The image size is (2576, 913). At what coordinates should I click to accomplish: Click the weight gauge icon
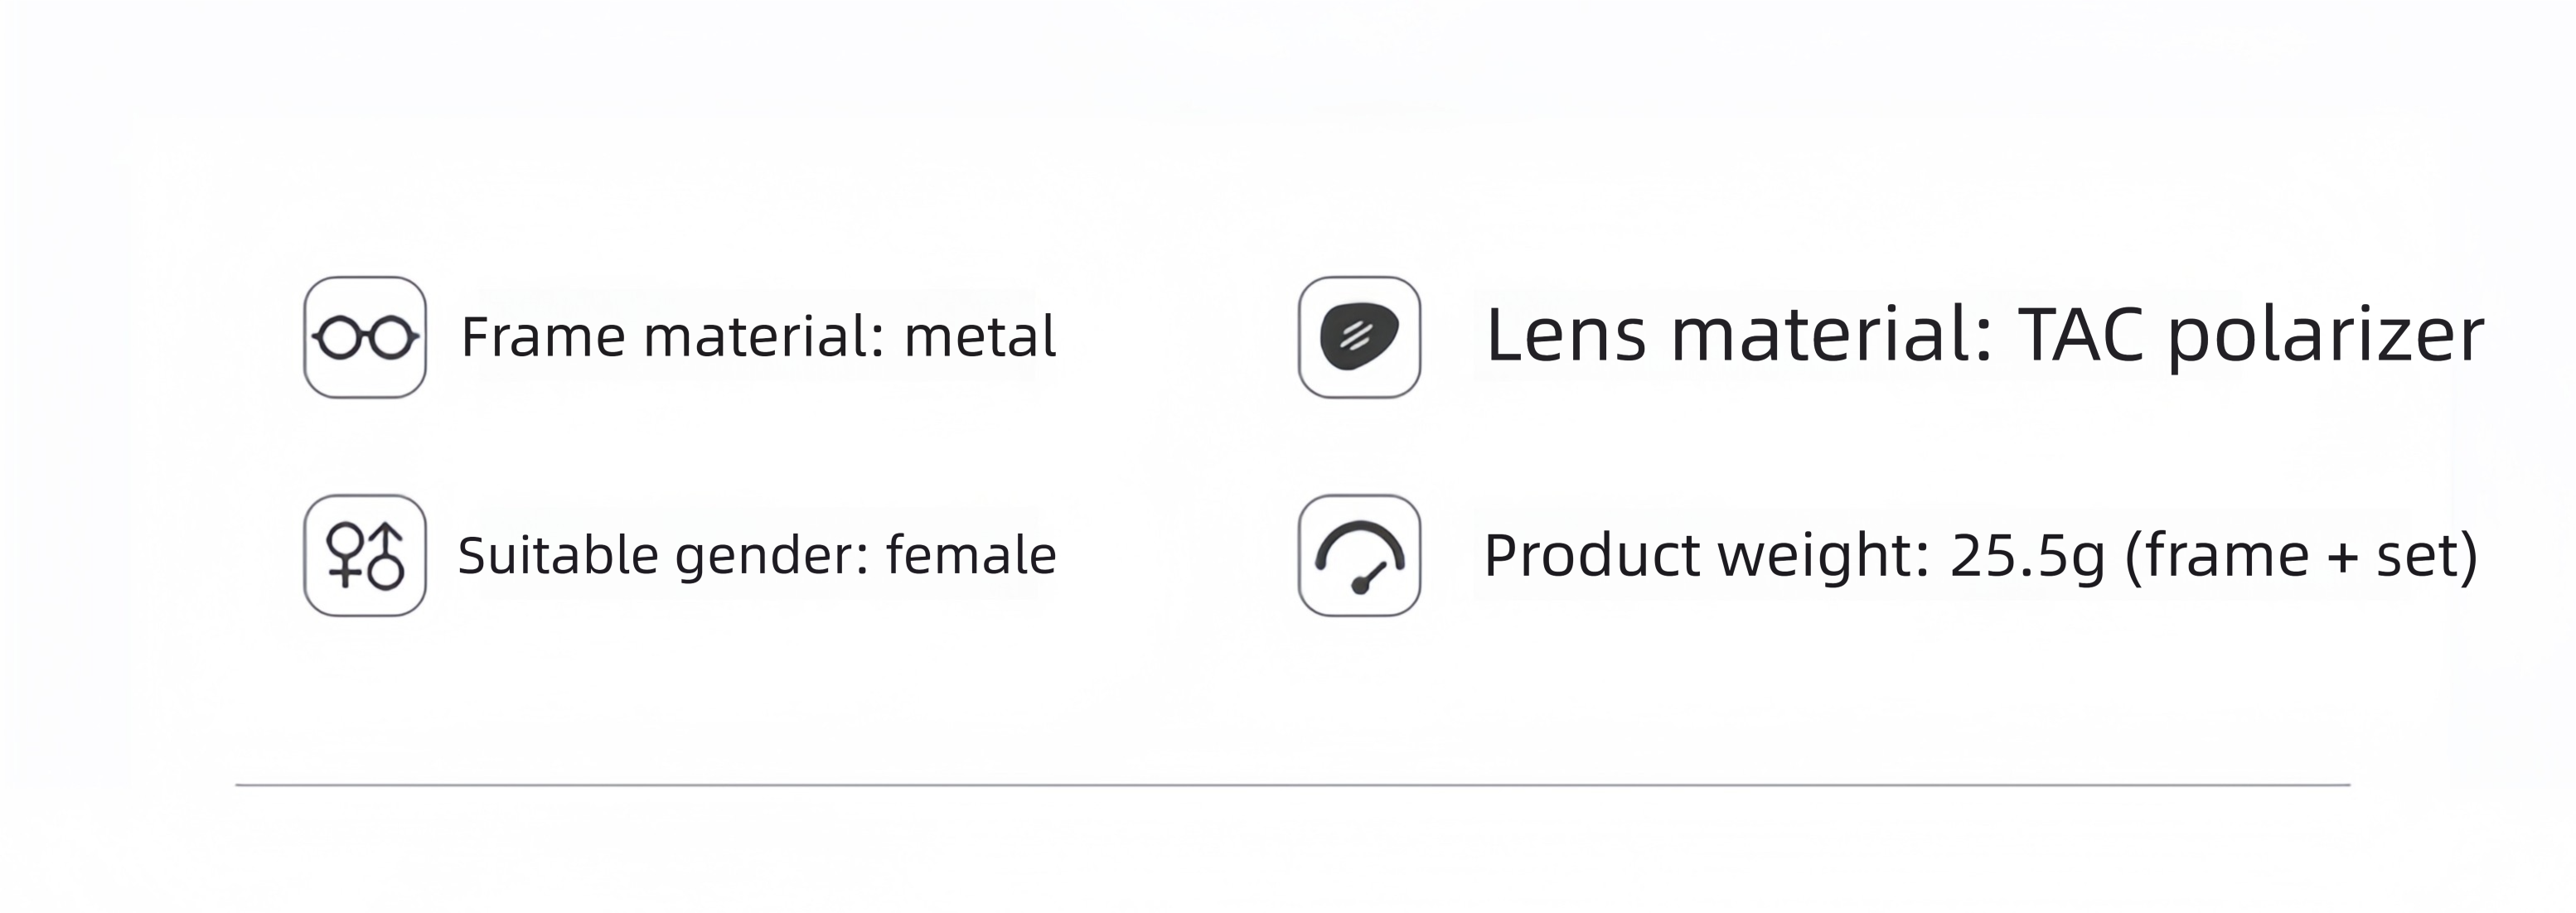point(1359,555)
